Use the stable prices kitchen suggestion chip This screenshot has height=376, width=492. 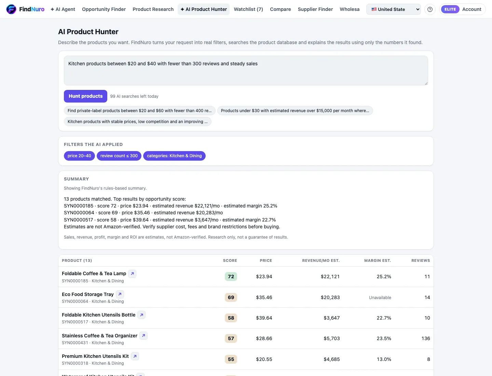point(138,122)
